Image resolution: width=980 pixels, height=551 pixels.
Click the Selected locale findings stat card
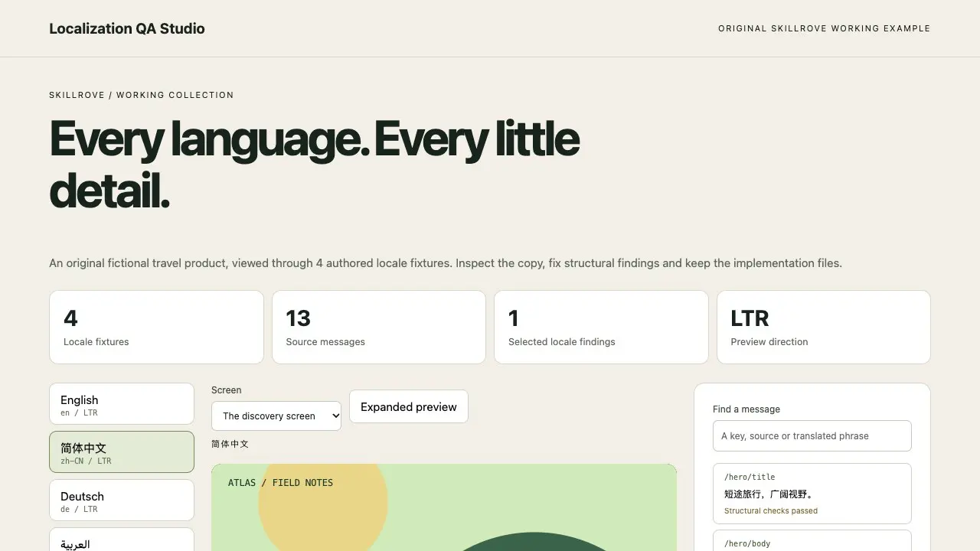(601, 328)
